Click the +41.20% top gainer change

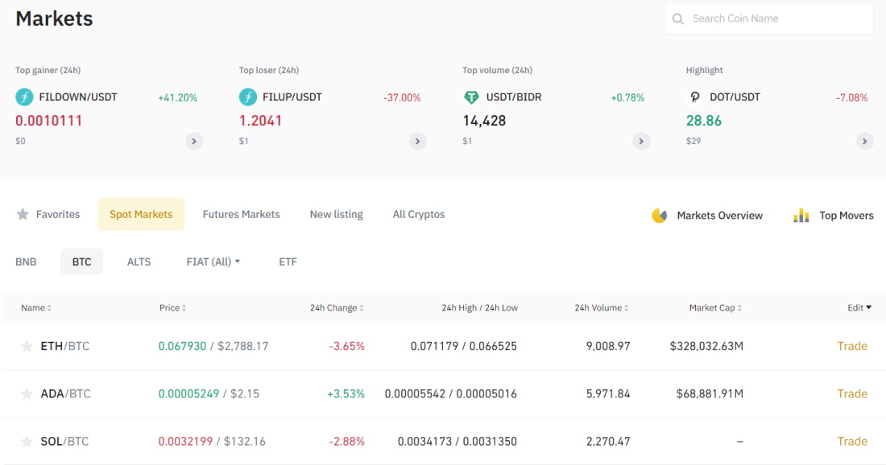(x=177, y=97)
